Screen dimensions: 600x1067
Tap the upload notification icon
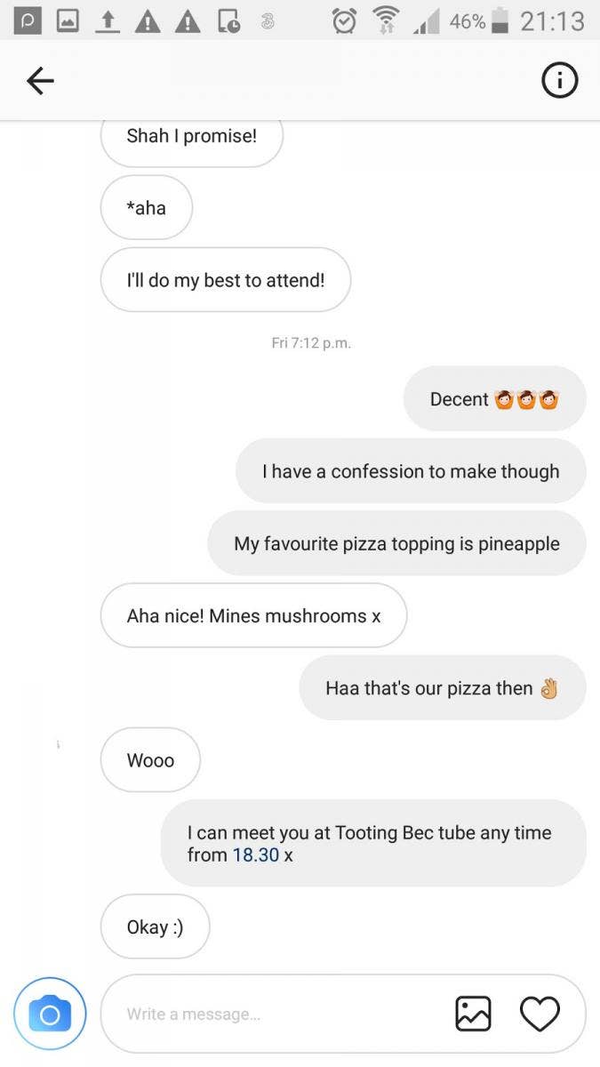108,20
